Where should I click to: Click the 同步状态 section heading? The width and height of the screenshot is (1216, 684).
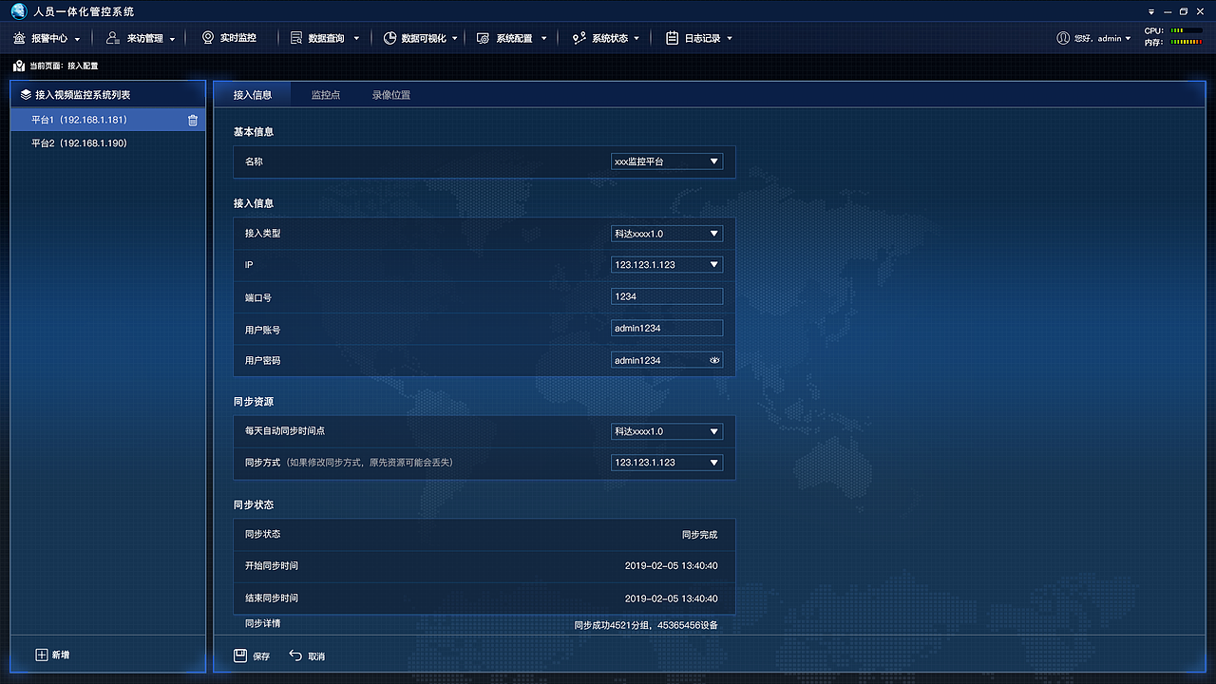point(254,504)
